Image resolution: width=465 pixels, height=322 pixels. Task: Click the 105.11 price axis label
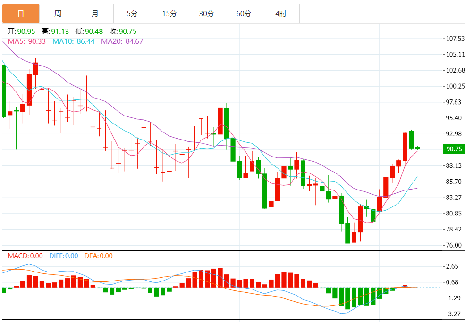tap(455, 54)
